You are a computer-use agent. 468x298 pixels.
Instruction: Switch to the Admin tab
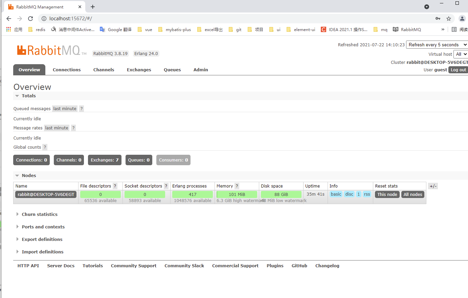(201, 70)
